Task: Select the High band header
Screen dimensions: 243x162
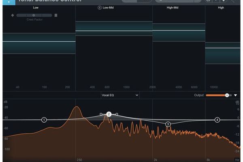Action: 221,8
